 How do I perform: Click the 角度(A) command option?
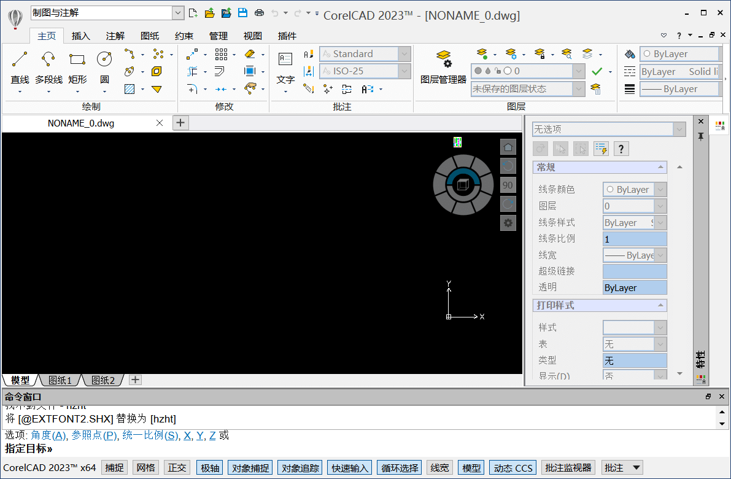(48, 435)
